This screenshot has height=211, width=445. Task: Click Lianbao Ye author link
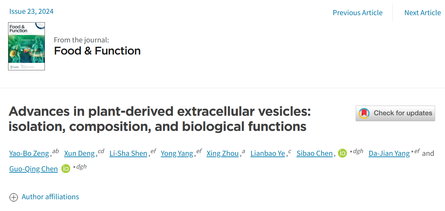pos(268,153)
